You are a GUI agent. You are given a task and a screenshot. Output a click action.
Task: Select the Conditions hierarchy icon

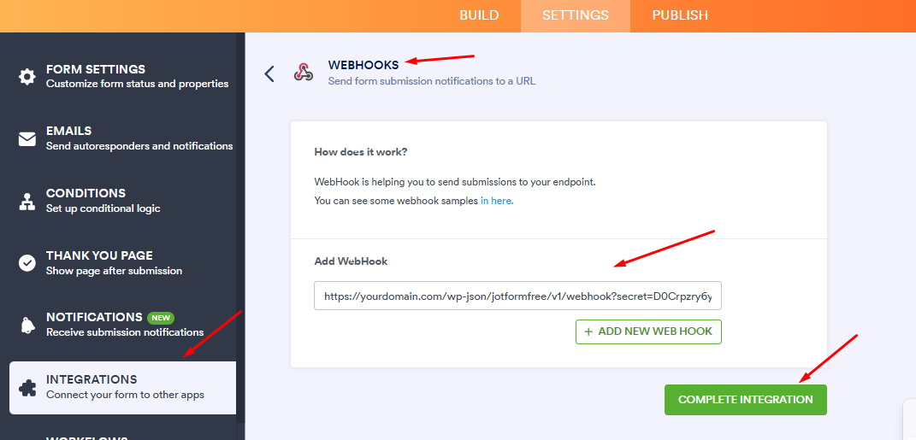27,201
